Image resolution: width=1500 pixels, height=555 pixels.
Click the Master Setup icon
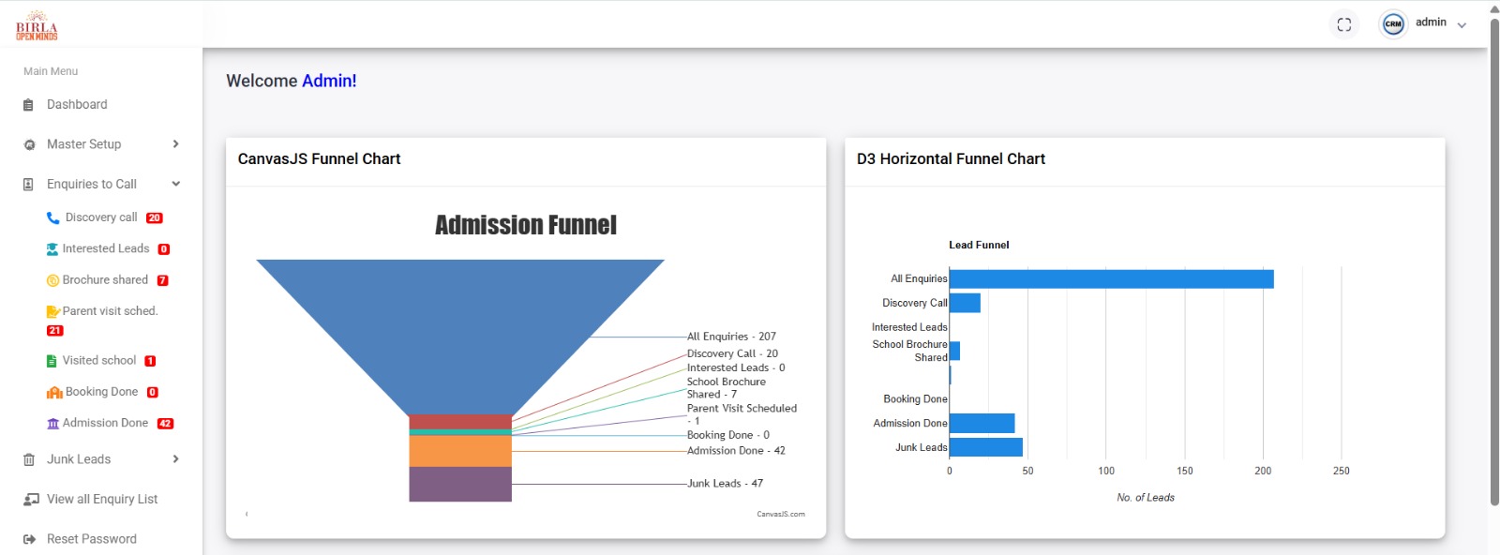(x=29, y=144)
